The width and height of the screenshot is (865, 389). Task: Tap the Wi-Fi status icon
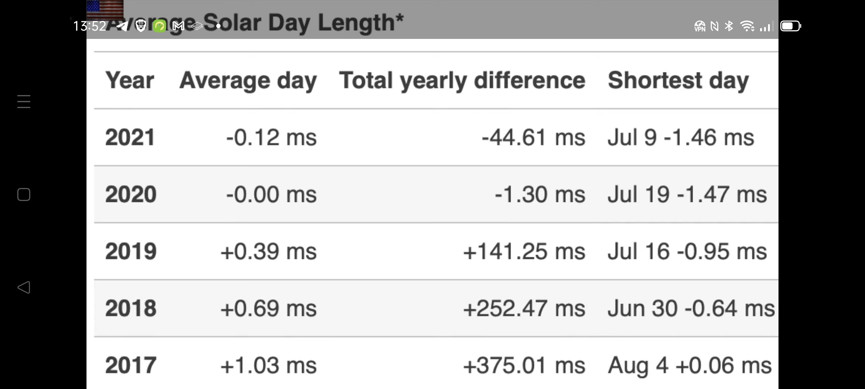[x=747, y=26]
